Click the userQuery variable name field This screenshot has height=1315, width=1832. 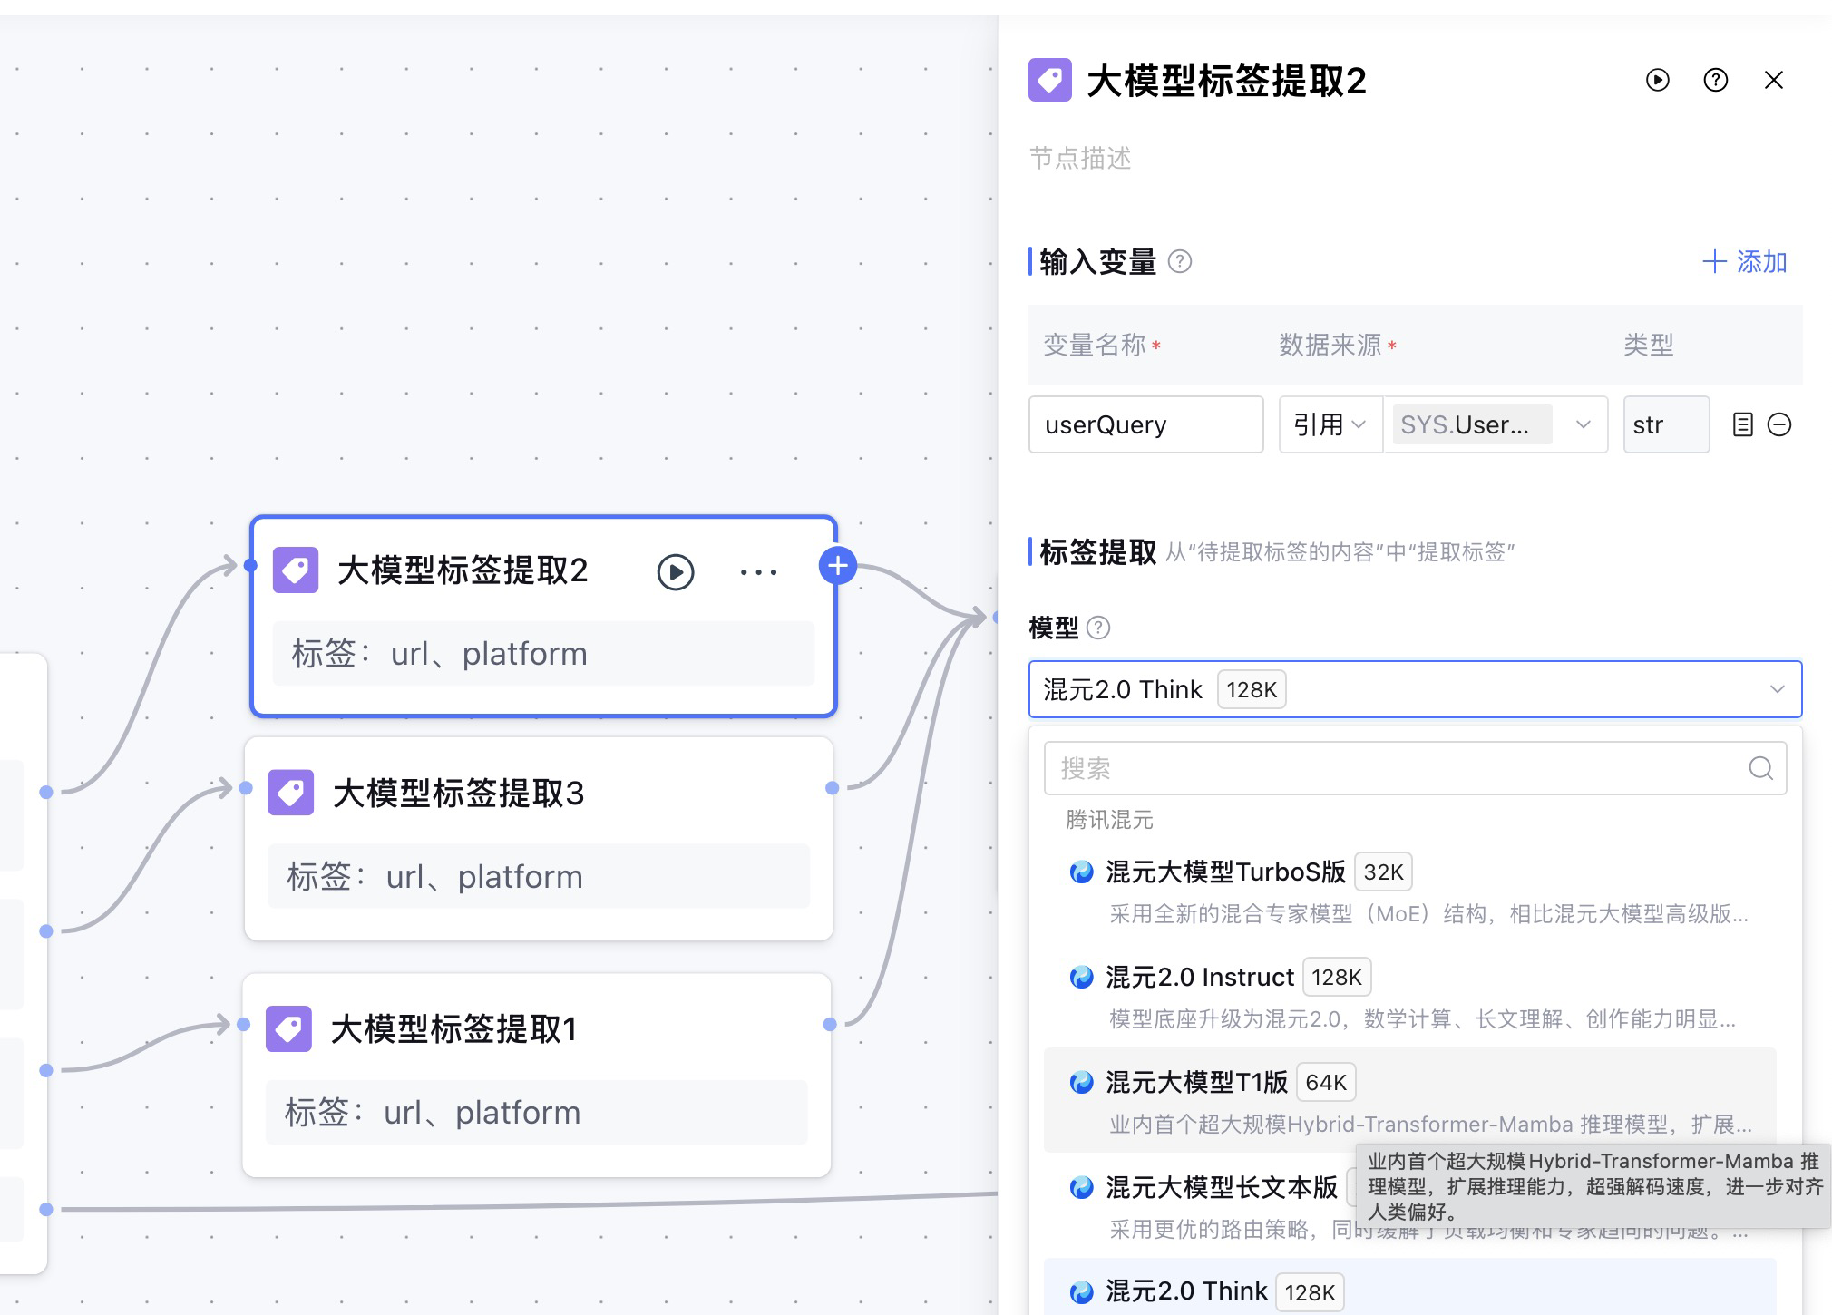(x=1145, y=424)
